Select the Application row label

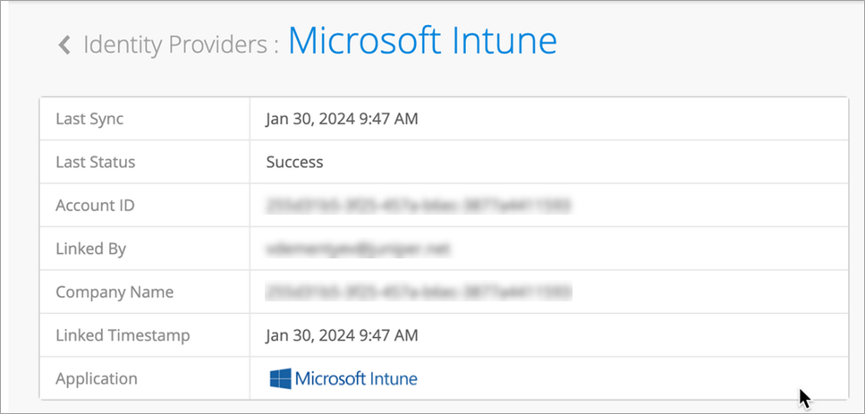[97, 378]
